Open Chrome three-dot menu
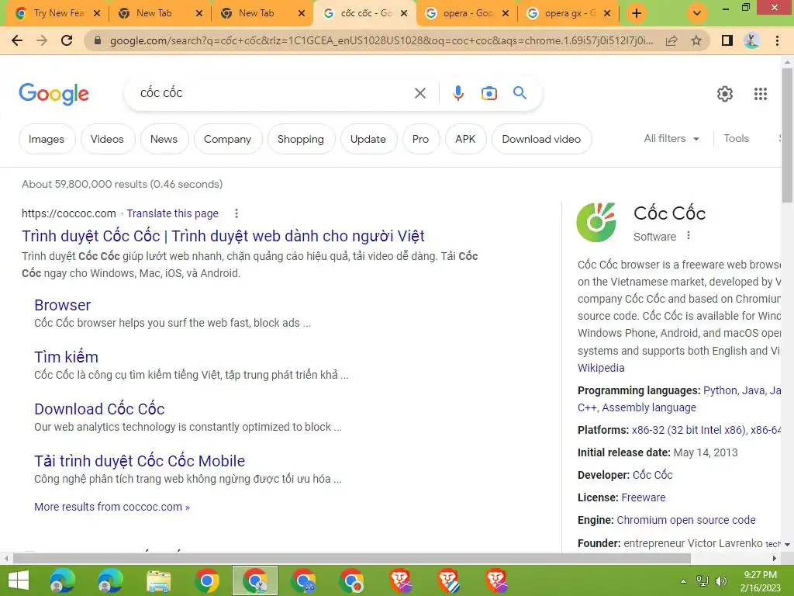Screen dimensions: 794x596 click(777, 40)
